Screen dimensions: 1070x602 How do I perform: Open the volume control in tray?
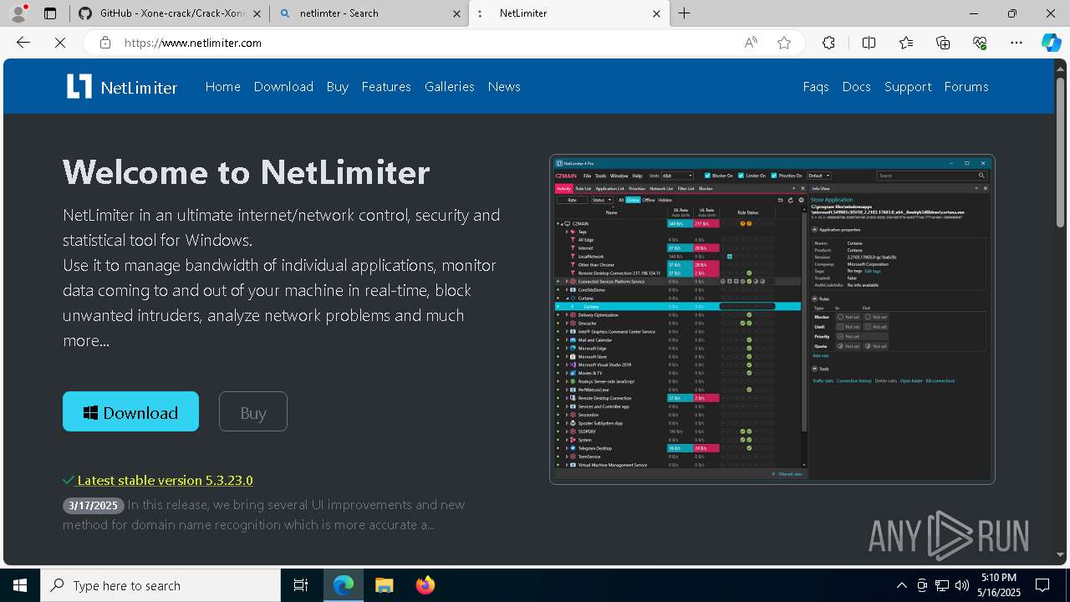(x=961, y=585)
